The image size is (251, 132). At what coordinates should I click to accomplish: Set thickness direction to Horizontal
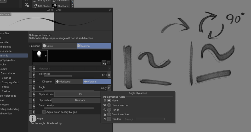(69, 81)
